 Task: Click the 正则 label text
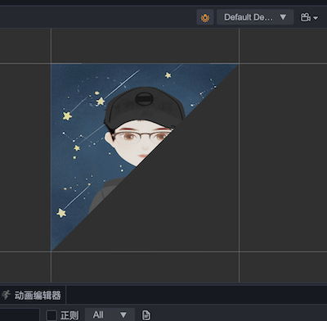(x=69, y=315)
